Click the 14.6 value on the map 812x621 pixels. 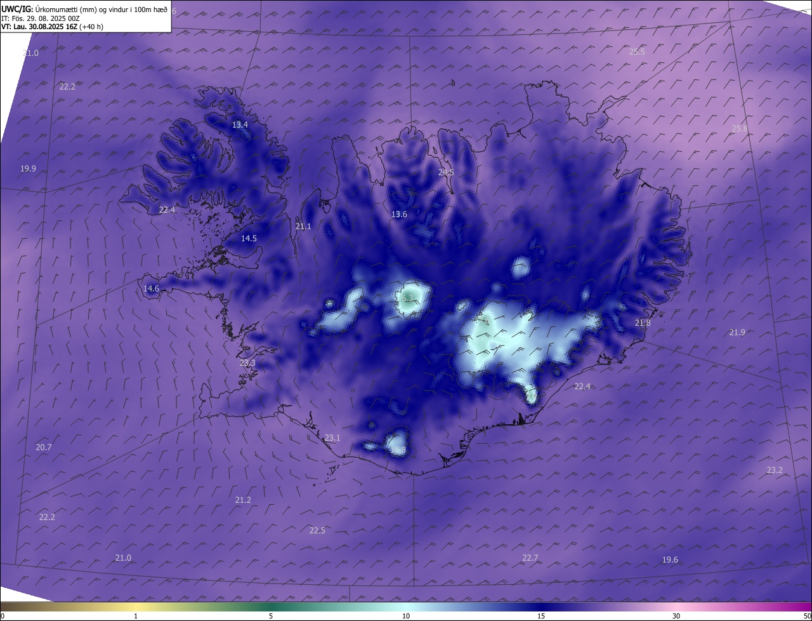point(151,289)
